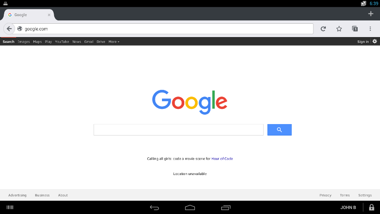380x214 pixels.
Task: Open Google options gear icon
Action: pyautogui.click(x=375, y=41)
